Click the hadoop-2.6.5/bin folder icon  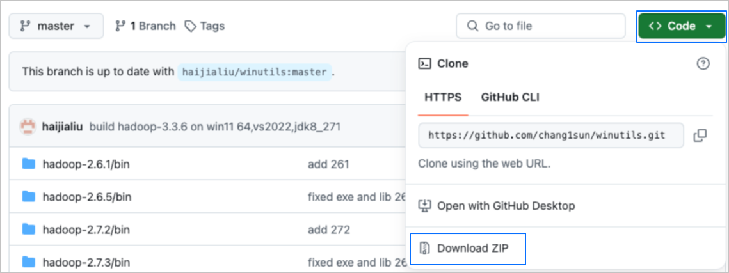click(28, 197)
